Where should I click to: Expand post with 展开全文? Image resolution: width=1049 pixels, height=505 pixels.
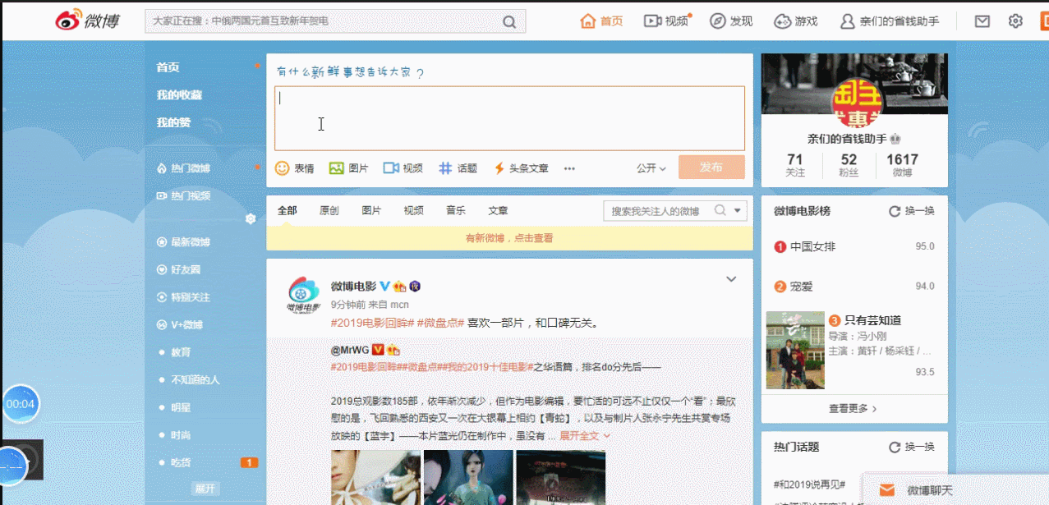pyautogui.click(x=585, y=436)
